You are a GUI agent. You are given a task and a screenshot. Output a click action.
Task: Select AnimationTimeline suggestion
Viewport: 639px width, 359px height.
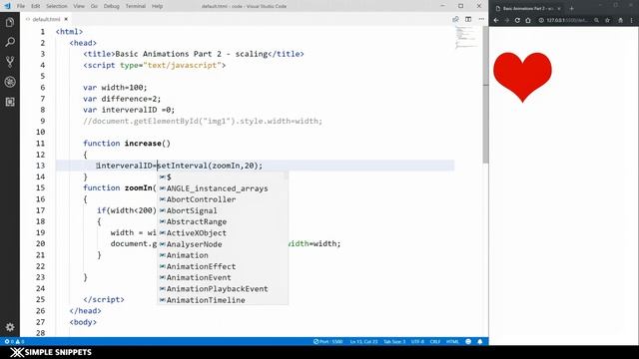pyautogui.click(x=223, y=300)
